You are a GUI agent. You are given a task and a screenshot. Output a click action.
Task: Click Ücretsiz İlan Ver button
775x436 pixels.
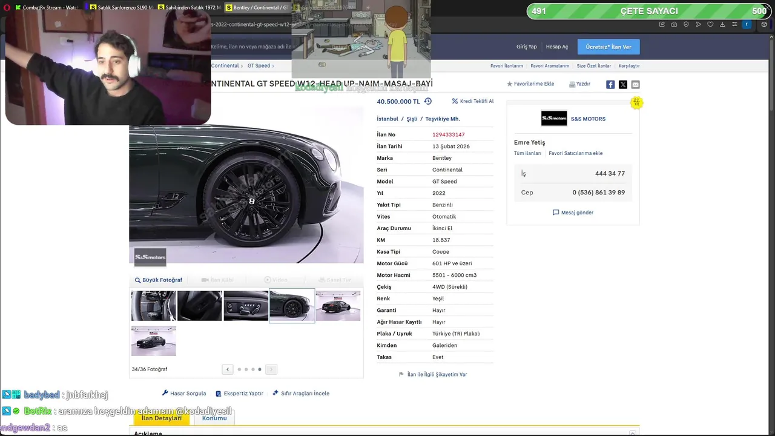[608, 47]
